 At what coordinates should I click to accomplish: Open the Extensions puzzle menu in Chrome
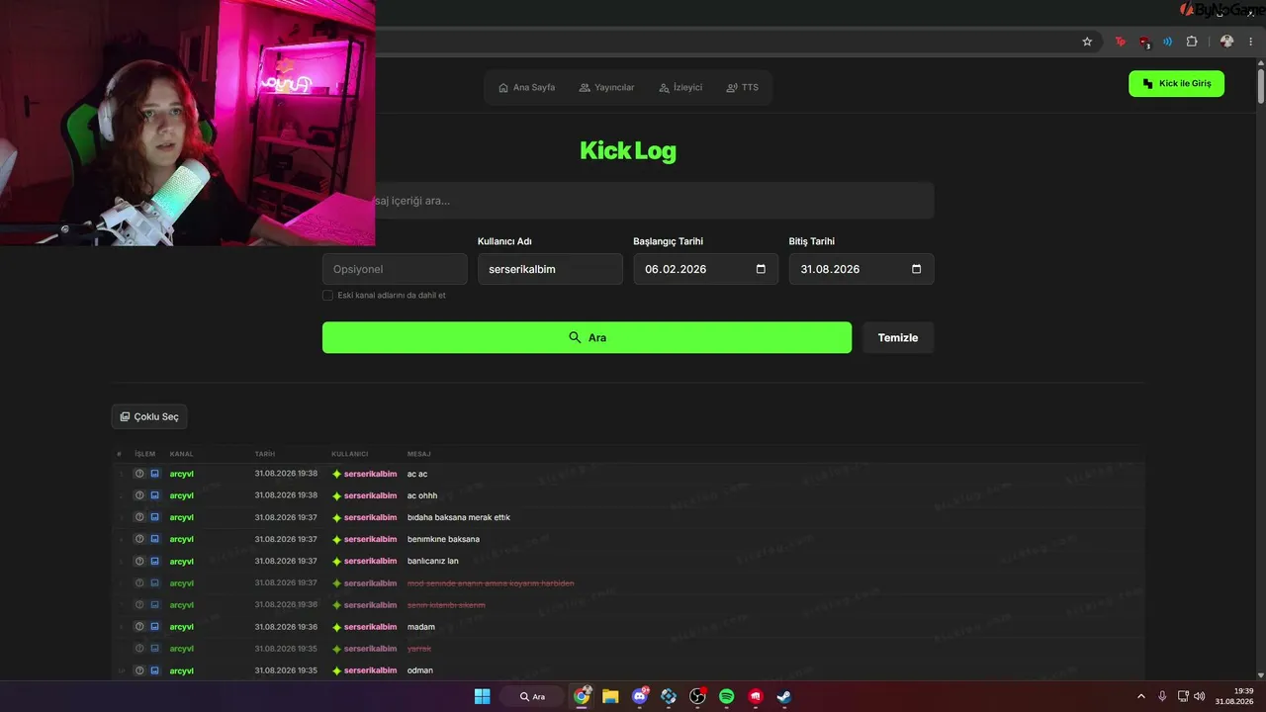(x=1192, y=42)
